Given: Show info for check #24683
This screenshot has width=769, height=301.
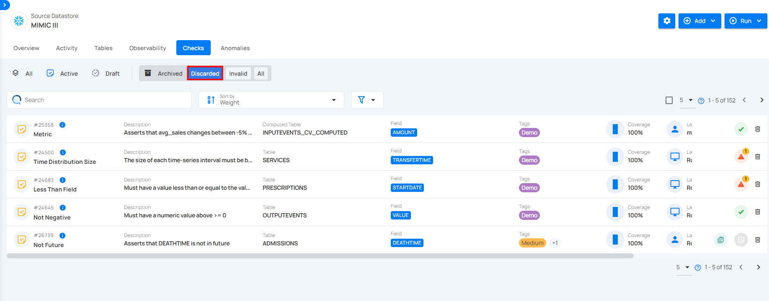Looking at the screenshot, I should 63,180.
